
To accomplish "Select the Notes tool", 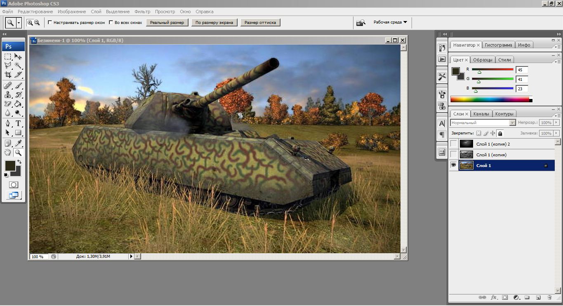I will click(8, 144).
